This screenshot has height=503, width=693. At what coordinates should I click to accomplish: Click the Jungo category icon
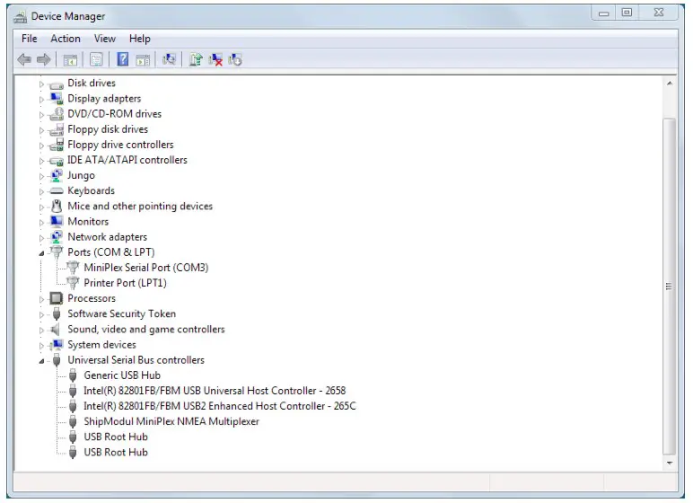[x=57, y=176]
